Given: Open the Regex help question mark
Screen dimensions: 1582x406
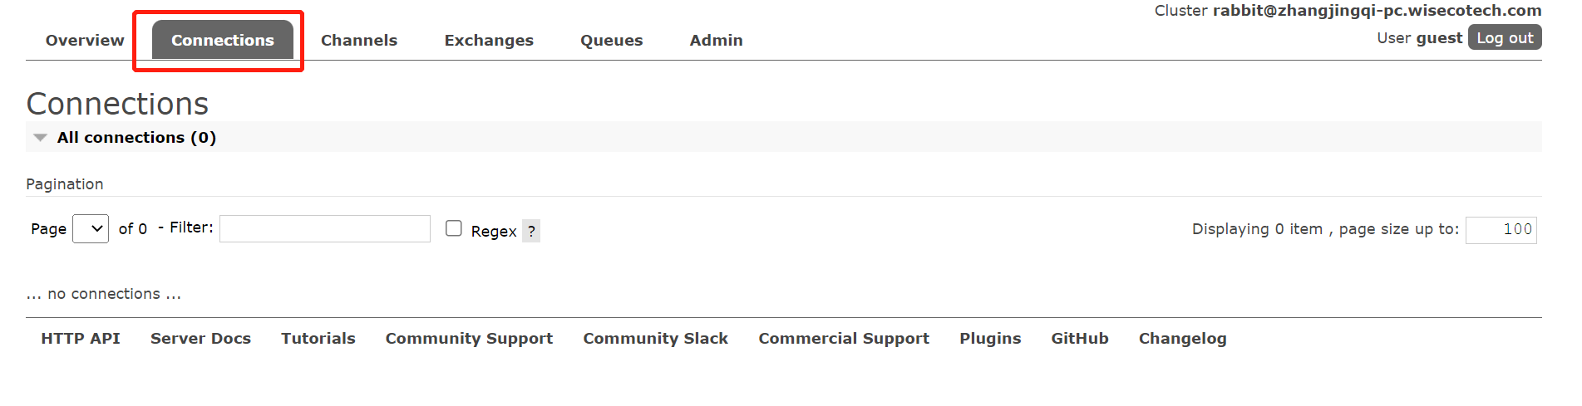Looking at the screenshot, I should [531, 231].
